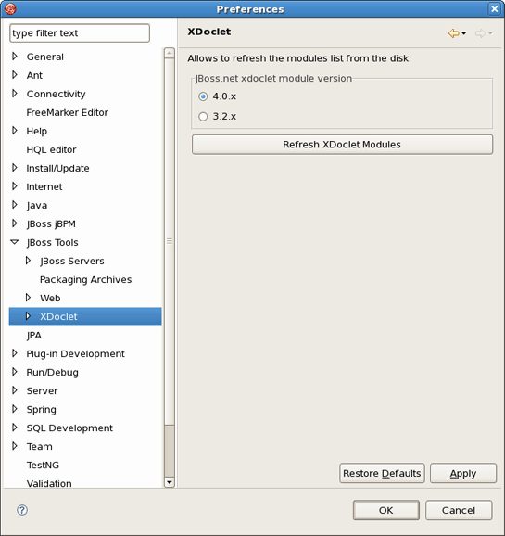Focus the type filter text field
Screen dimensions: 505x536
[x=80, y=33]
